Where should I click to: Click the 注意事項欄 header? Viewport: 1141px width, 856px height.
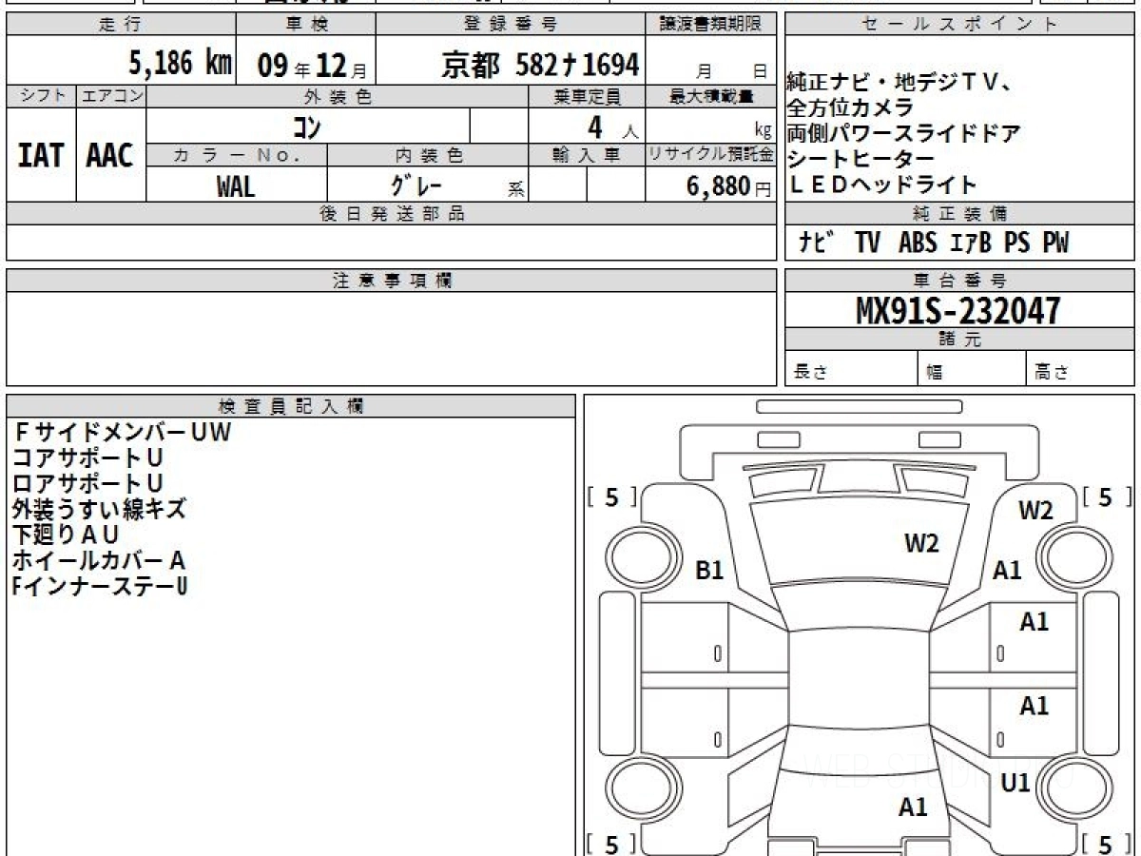[392, 281]
